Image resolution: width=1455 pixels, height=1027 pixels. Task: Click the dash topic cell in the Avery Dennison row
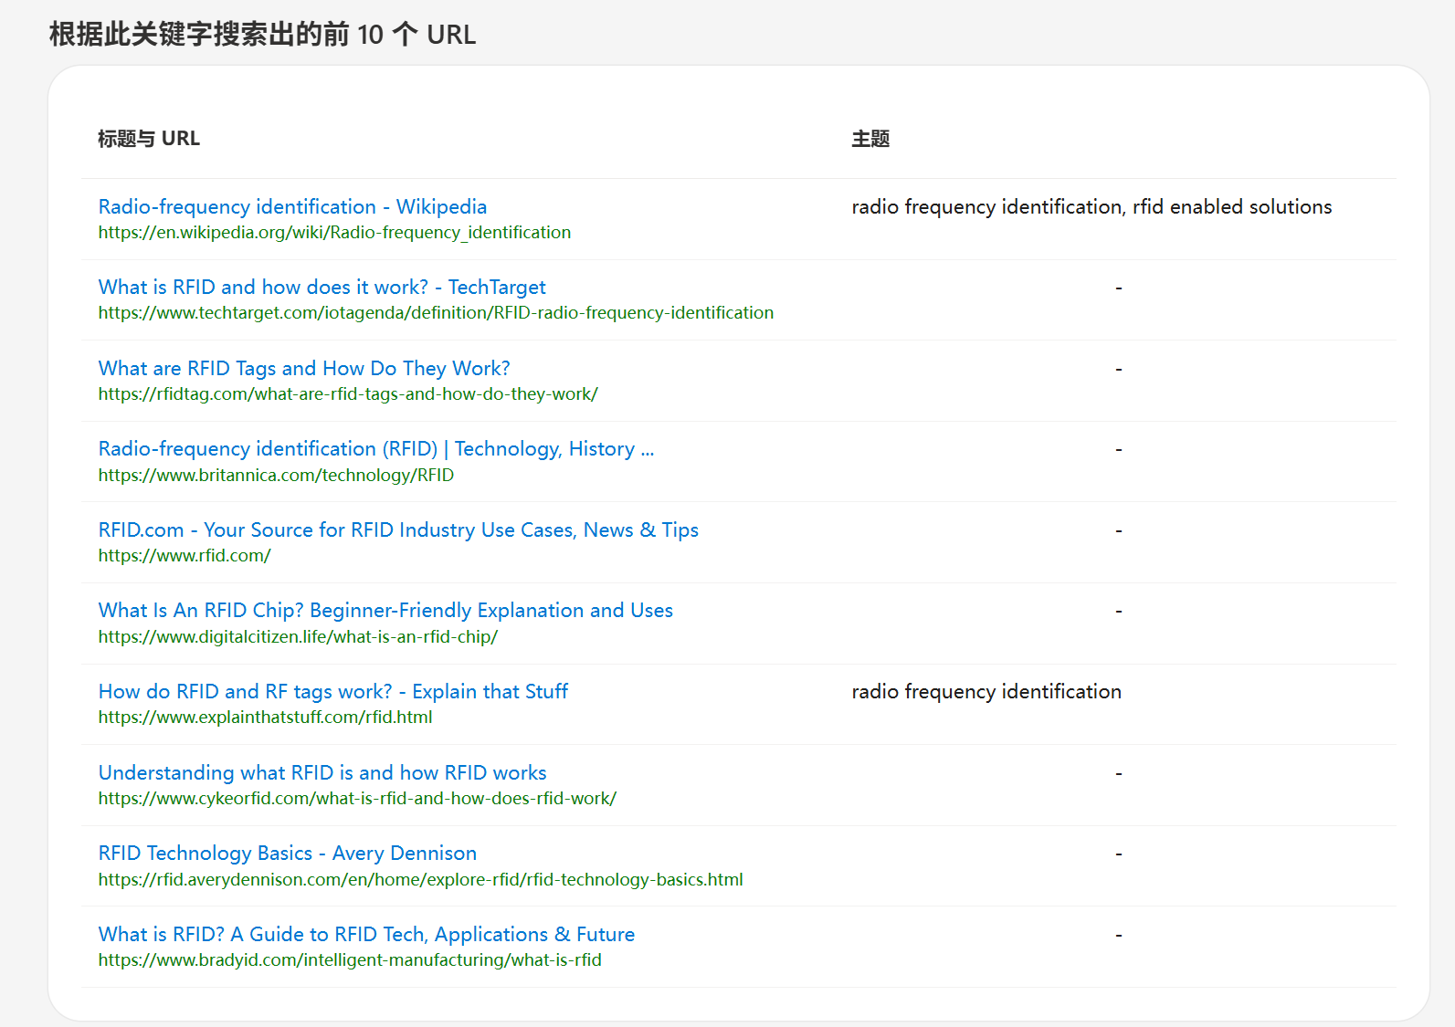tap(1119, 854)
